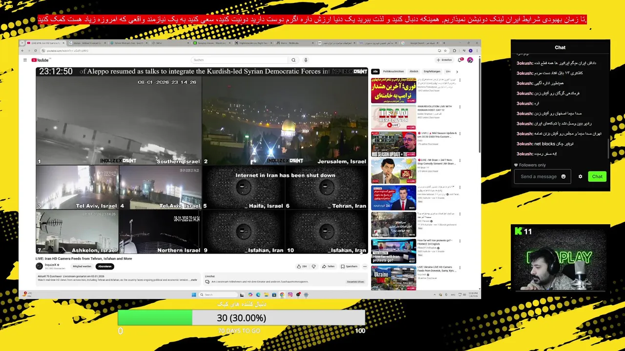Open Instagram icon in the taskbar
Screen dimensions: 625x351
pyautogui.click(x=290, y=294)
